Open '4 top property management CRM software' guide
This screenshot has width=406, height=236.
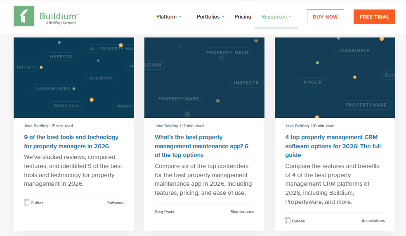click(333, 146)
